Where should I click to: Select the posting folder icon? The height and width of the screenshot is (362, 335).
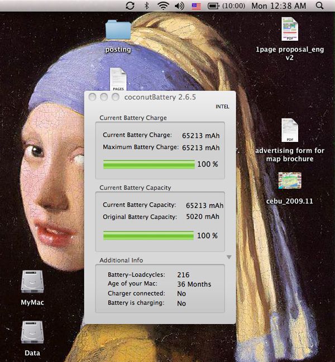tap(118, 30)
